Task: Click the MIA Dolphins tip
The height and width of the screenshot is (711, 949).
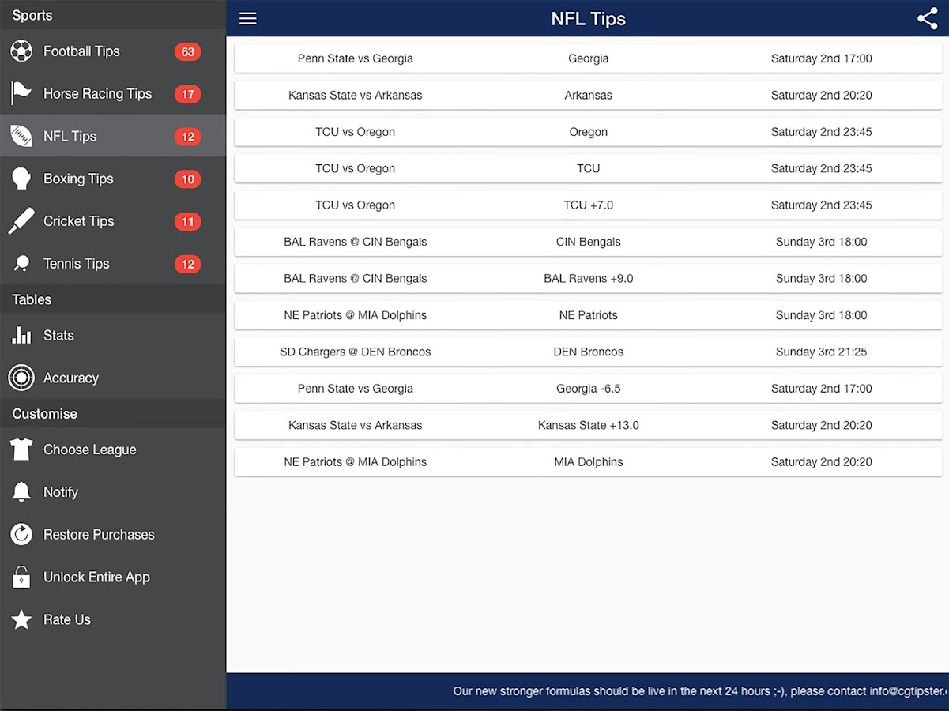Action: (x=589, y=462)
